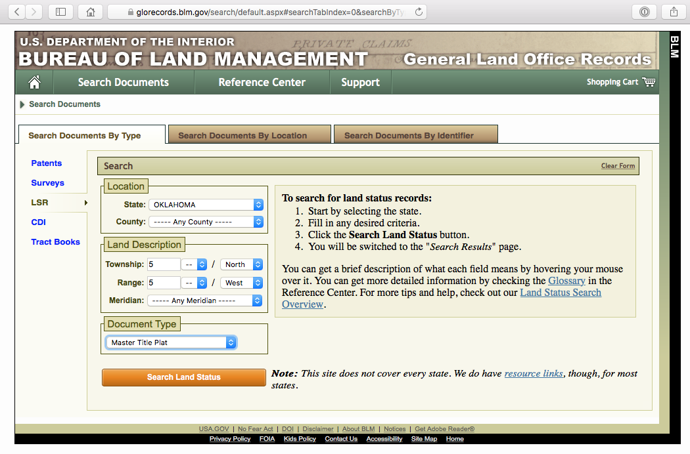Image resolution: width=690 pixels, height=454 pixels.
Task: Open Reference Center menu
Action: click(x=262, y=82)
